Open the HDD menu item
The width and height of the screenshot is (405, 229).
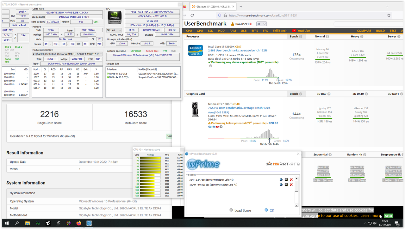tap(221, 31)
